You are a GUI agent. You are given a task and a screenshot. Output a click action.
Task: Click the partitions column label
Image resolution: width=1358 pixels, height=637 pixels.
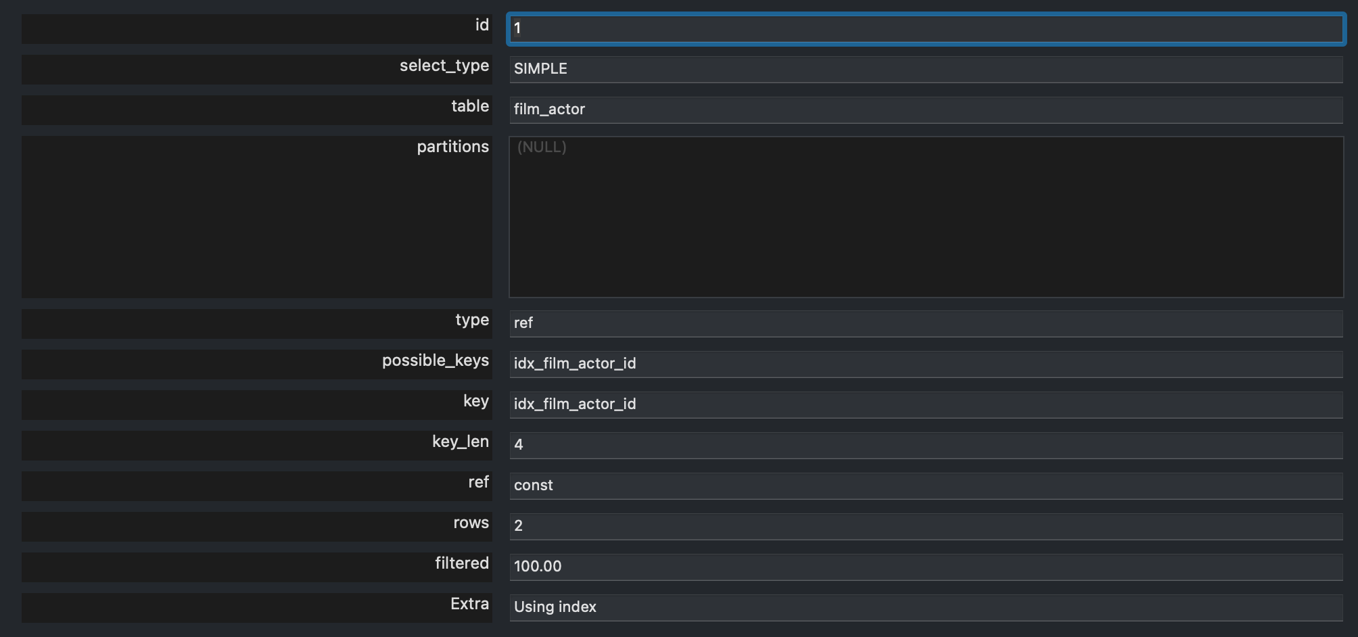(x=452, y=147)
